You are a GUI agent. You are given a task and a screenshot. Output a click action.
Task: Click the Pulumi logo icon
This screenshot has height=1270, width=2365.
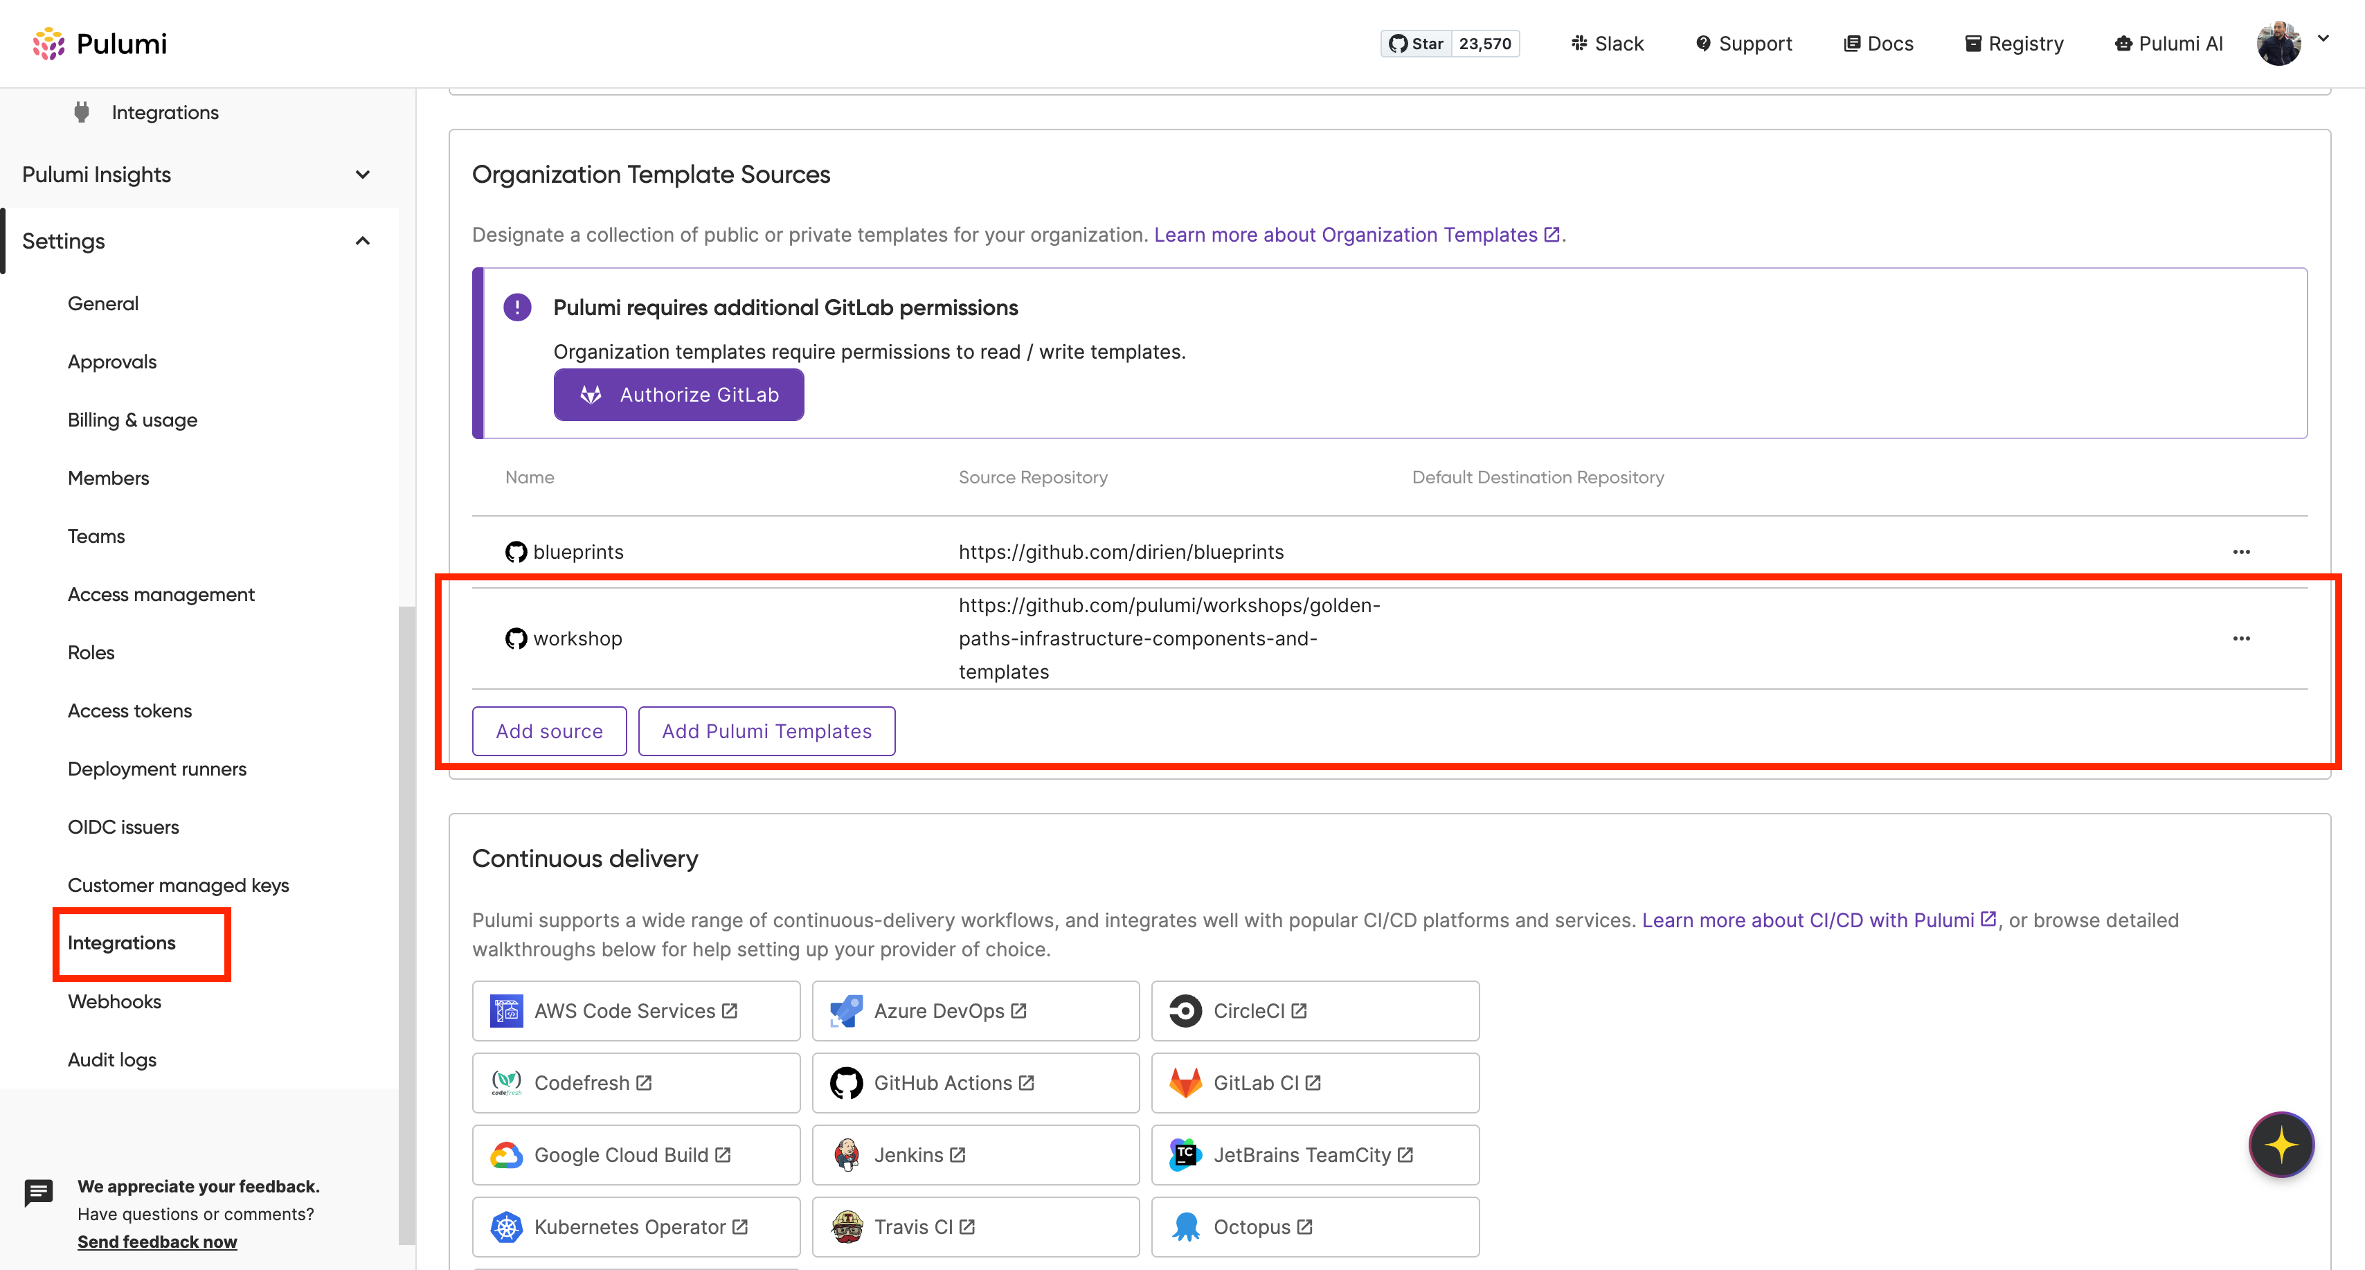tap(48, 43)
